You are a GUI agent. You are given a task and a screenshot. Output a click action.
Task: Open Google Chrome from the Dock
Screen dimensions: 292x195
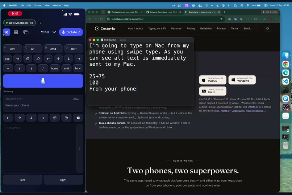[x=285, y=64]
